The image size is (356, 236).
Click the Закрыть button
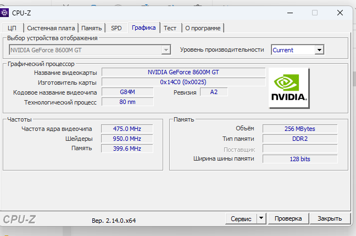330,218
